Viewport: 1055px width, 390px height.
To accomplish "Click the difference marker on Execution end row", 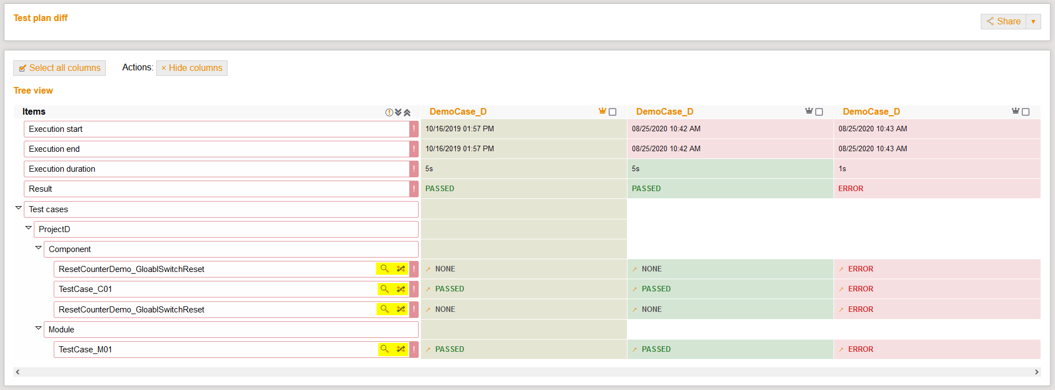I will 414,149.
